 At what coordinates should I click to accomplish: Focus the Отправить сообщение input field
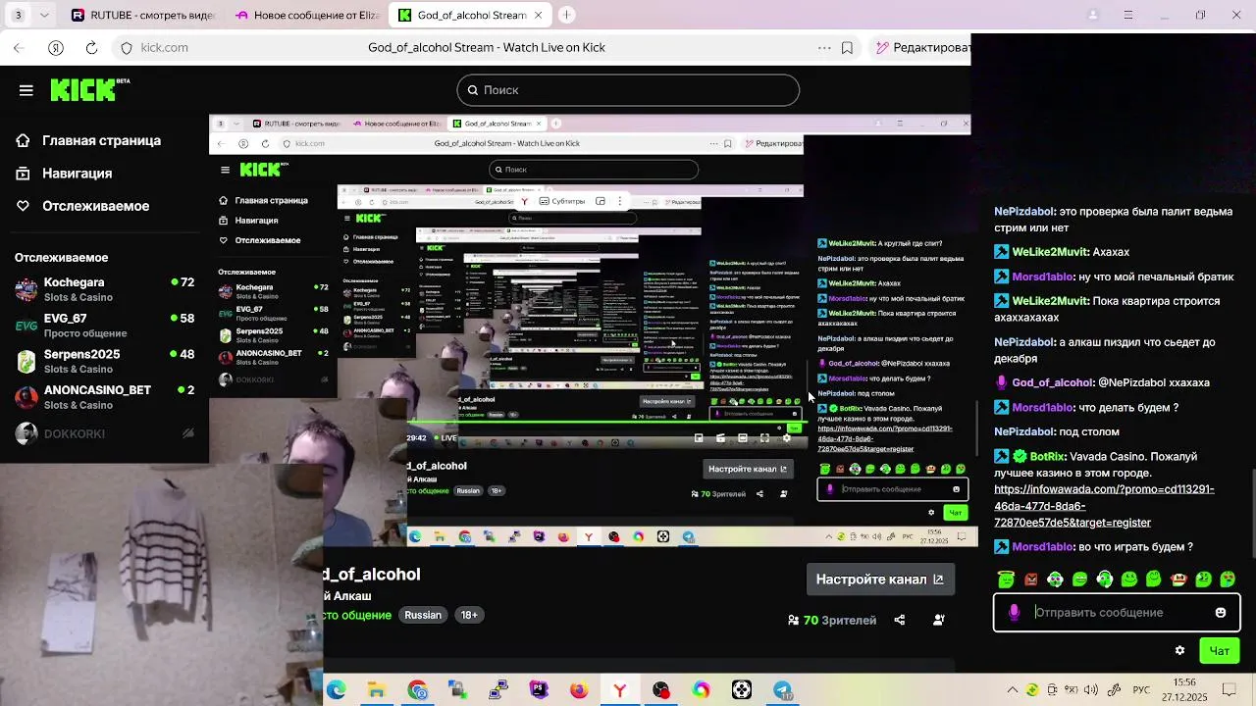tap(1119, 613)
